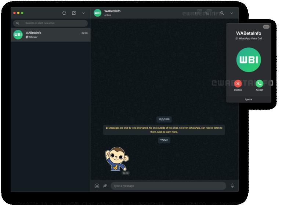
Task: Click the end-to-end encryption notice
Action: (x=164, y=130)
